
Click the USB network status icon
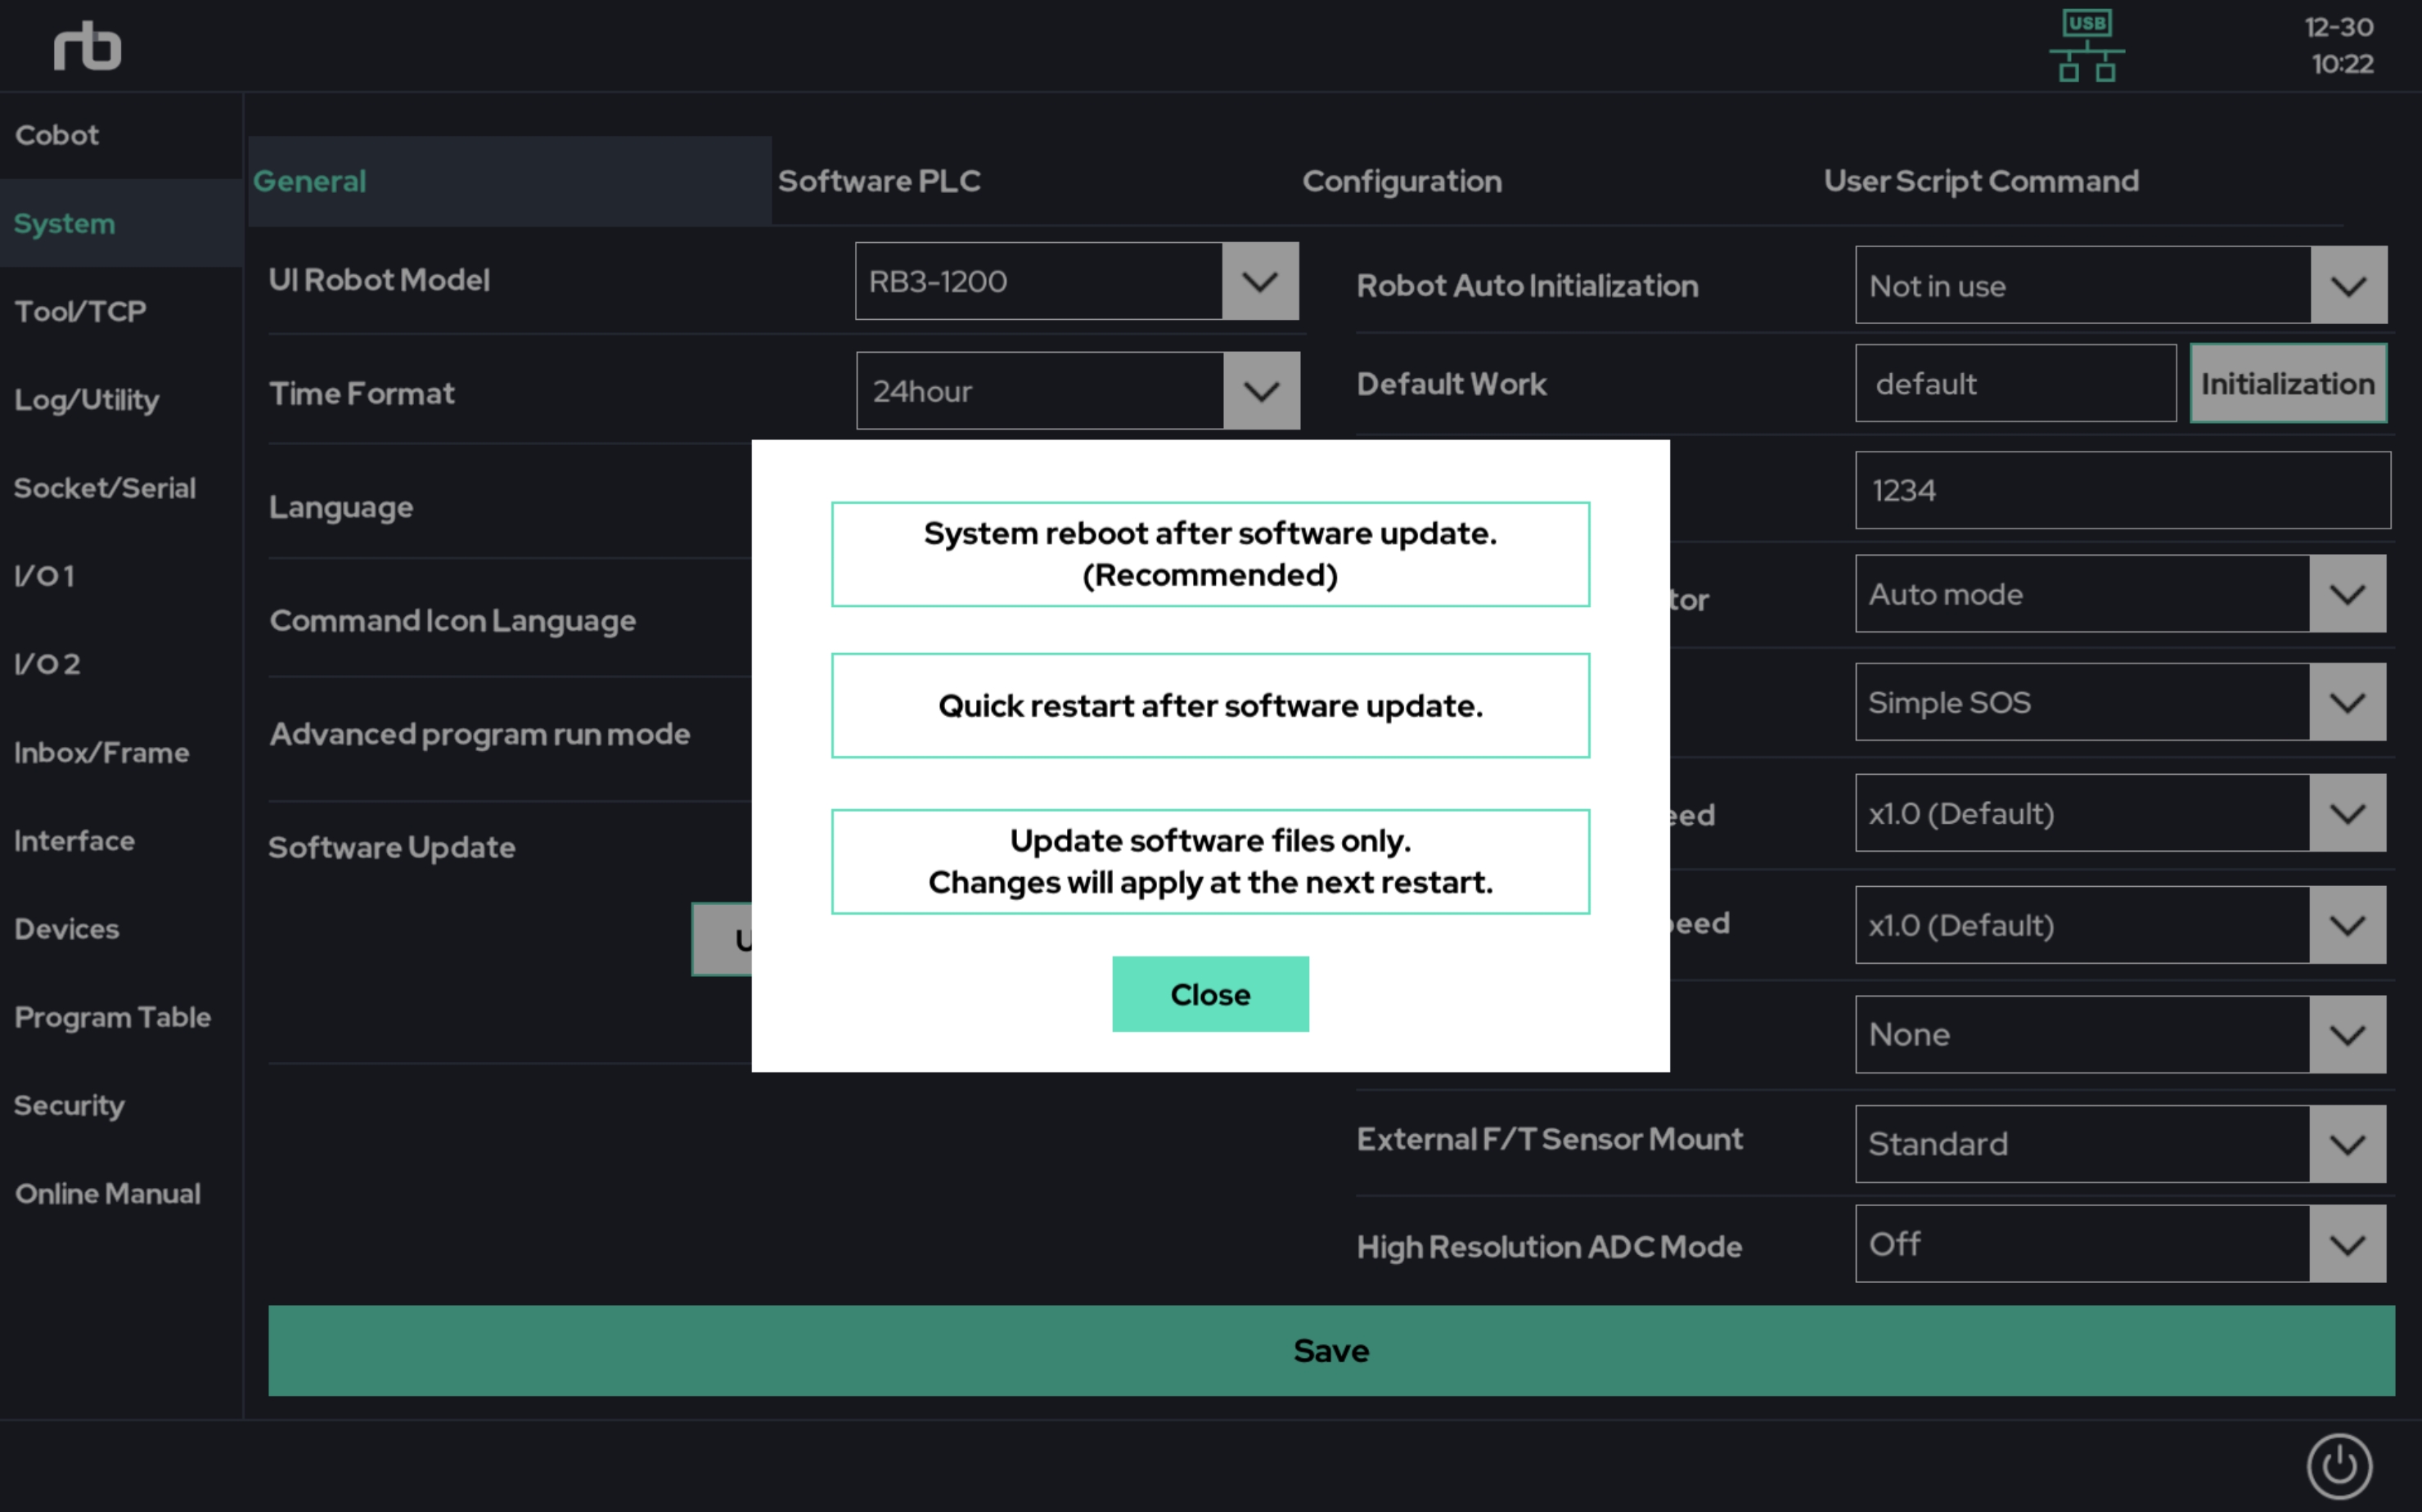(x=2086, y=46)
